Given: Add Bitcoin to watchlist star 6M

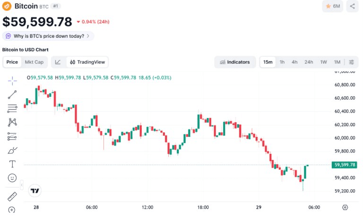Looking at the screenshot, I should coord(333,6).
